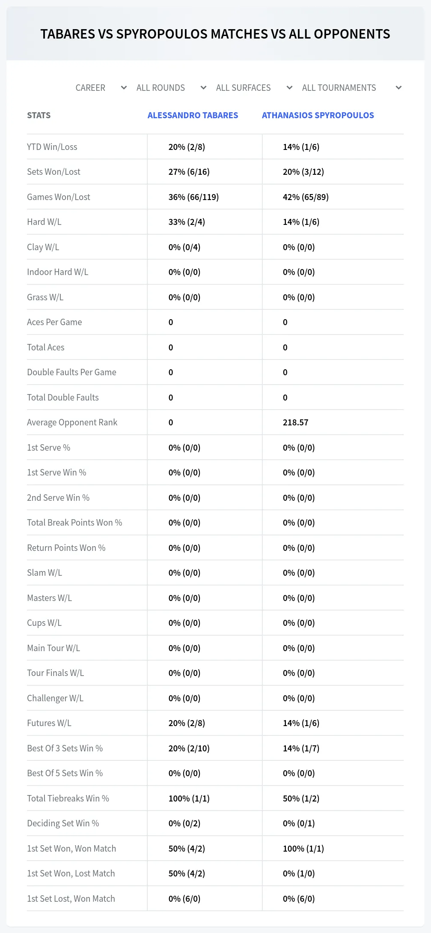The image size is (431, 933).
Task: Click the STATS column header
Action: tap(39, 115)
